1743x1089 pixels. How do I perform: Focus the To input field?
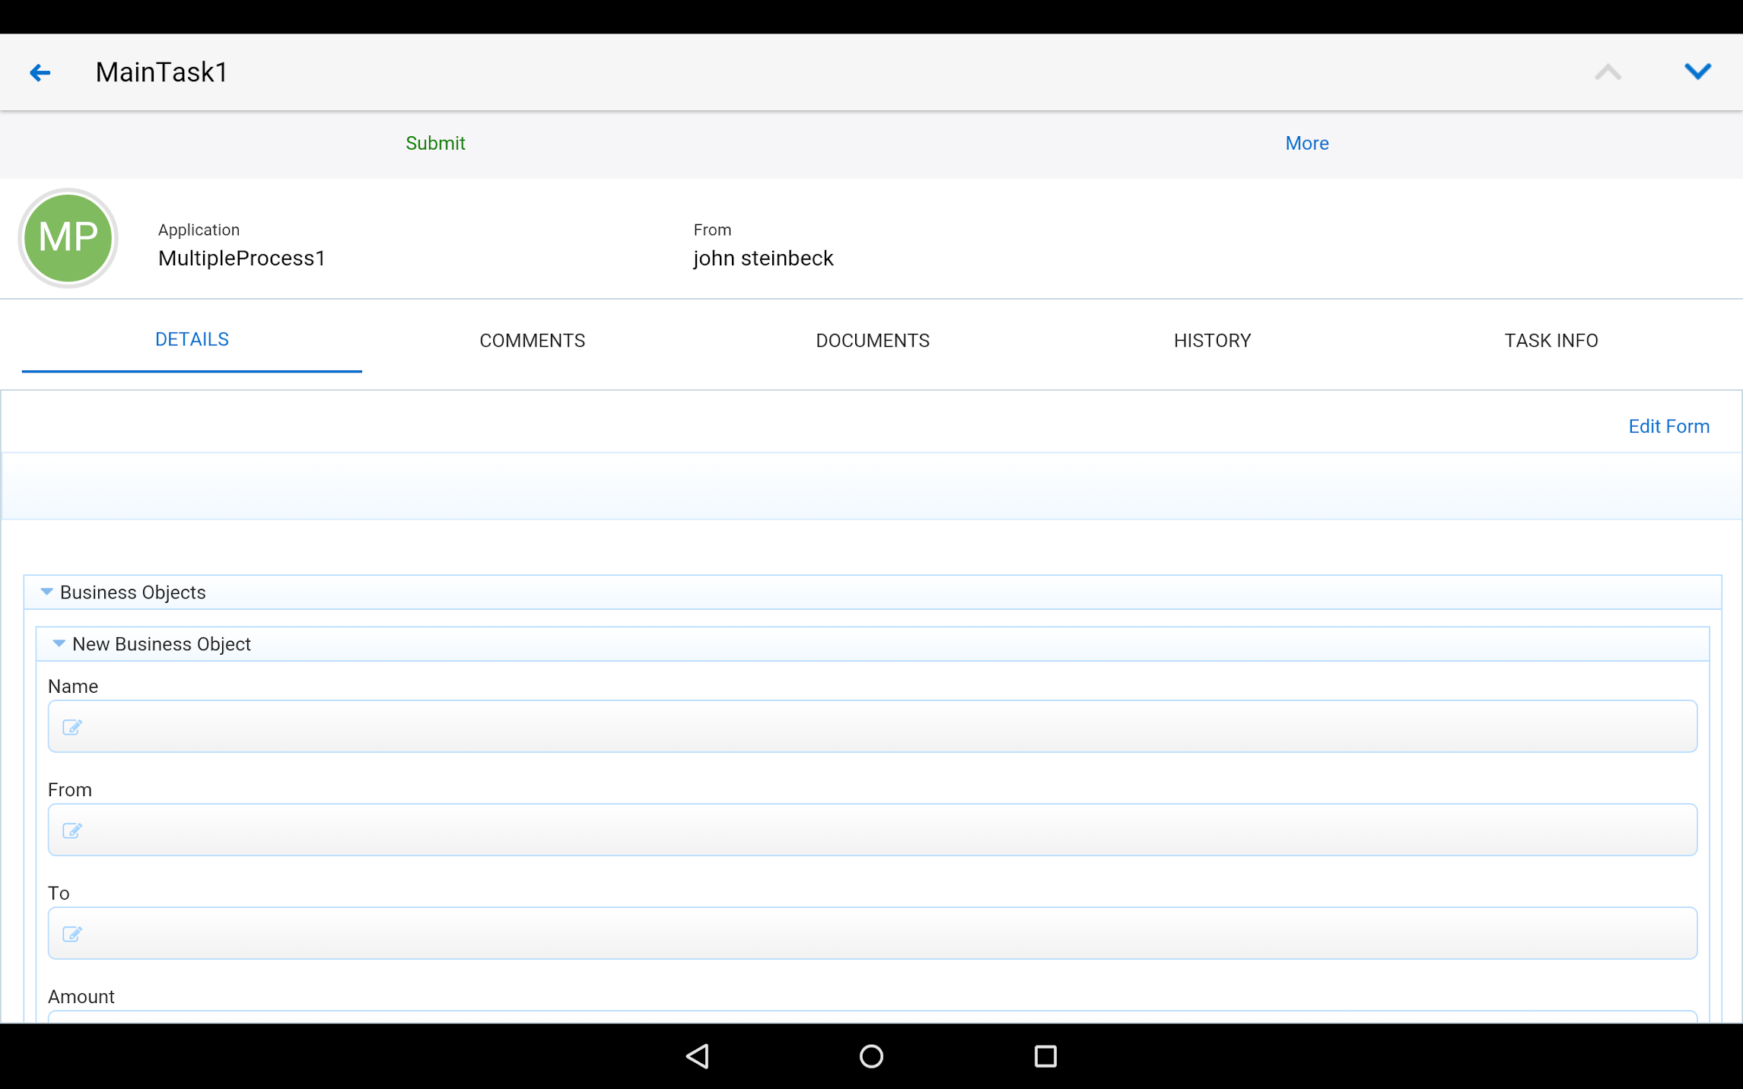[873, 933]
